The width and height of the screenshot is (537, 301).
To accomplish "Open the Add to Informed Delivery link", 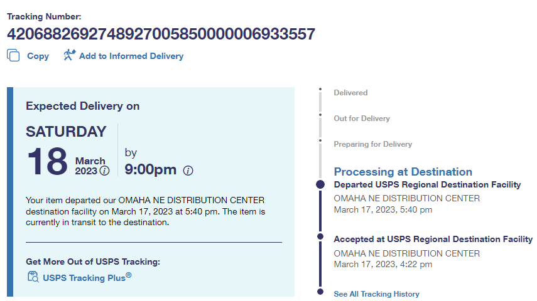I will (x=131, y=56).
